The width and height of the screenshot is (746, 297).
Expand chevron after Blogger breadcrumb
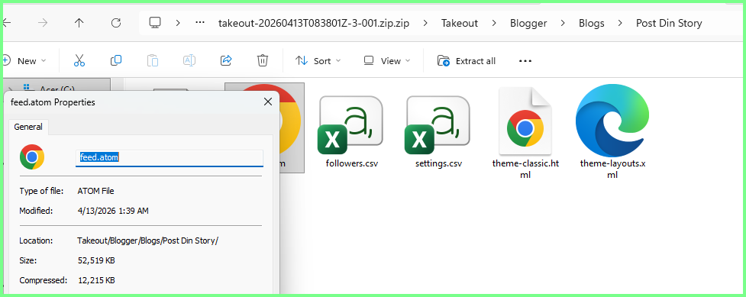(x=563, y=23)
